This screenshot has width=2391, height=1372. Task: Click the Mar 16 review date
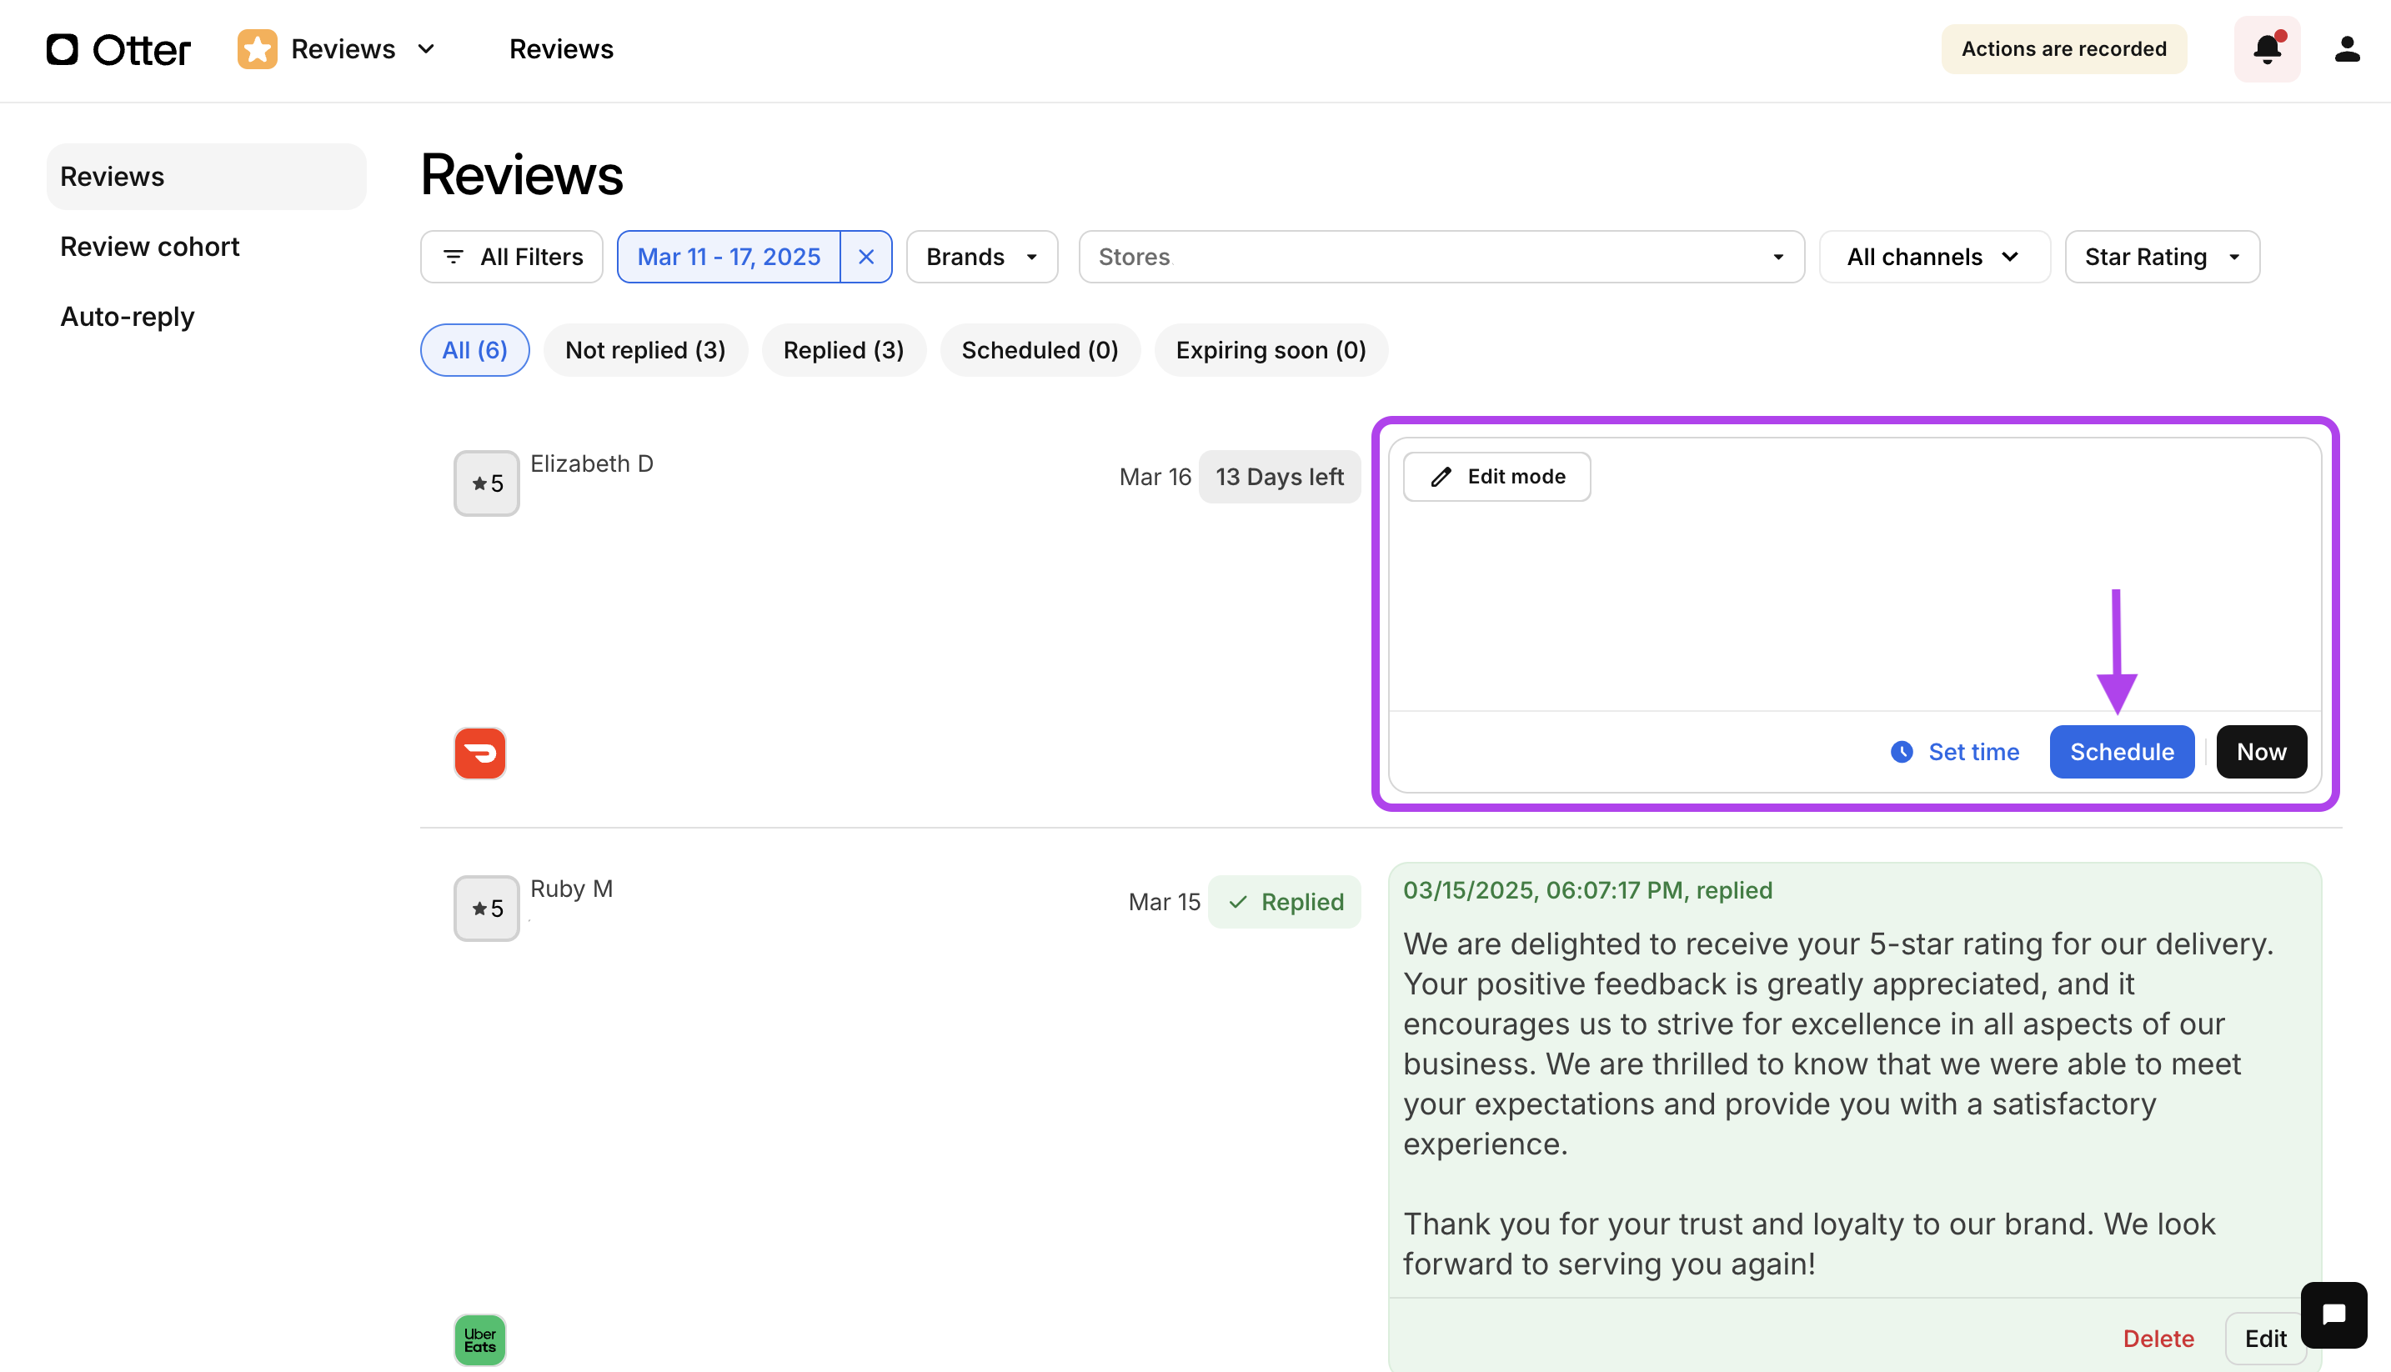click(x=1155, y=477)
